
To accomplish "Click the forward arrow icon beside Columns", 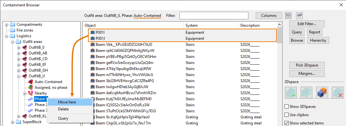I will point(288,16).
